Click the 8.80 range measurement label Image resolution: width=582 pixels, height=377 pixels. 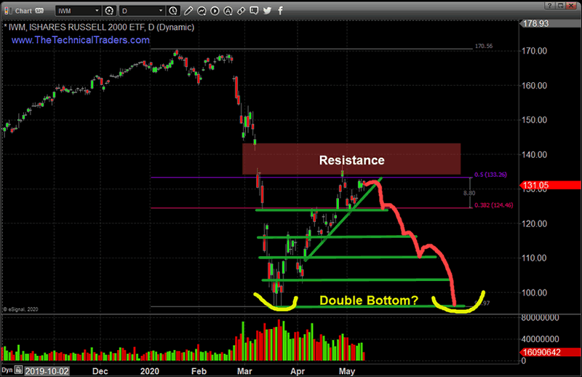(x=469, y=193)
